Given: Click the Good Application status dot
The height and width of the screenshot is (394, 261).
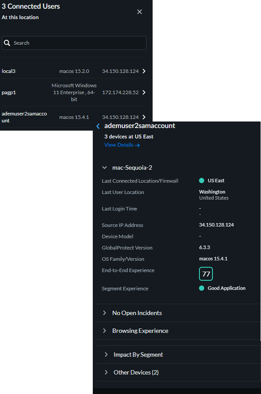Looking at the screenshot, I should click(202, 288).
